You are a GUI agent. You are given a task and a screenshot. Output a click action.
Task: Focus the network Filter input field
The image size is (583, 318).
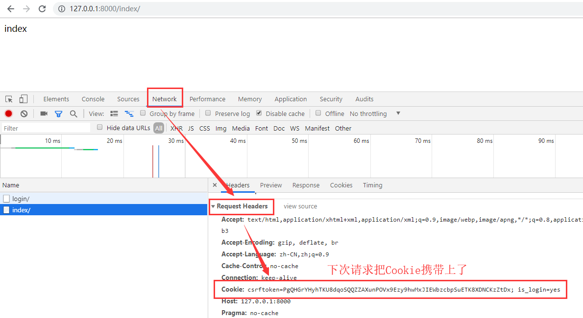(x=46, y=128)
